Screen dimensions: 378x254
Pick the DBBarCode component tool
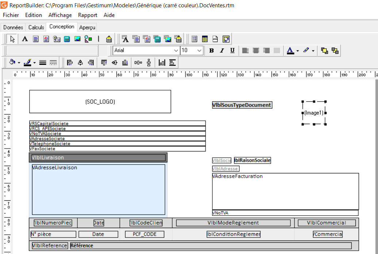click(178, 39)
